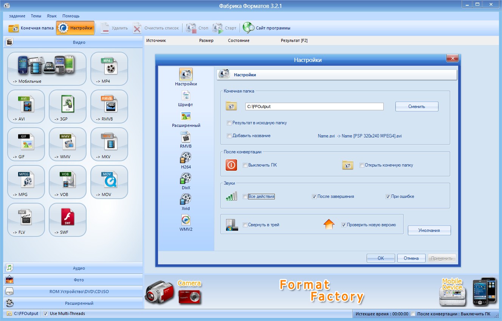Image resolution: width=502 pixels, height=321 pixels.
Task: Open Xvid codec settings in sidebar
Action: click(x=186, y=202)
